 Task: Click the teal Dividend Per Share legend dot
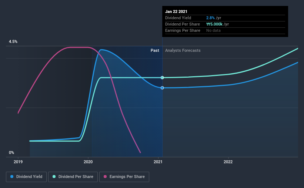click(x=54, y=177)
